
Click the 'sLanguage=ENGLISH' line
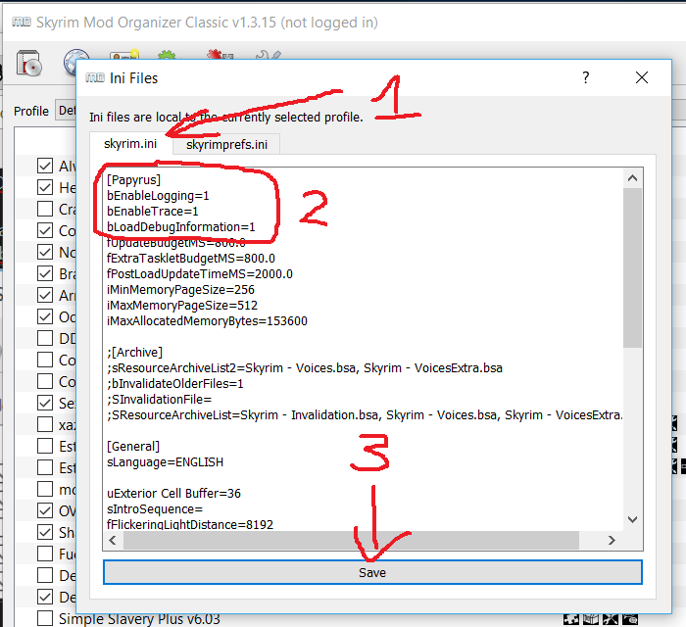pos(165,462)
